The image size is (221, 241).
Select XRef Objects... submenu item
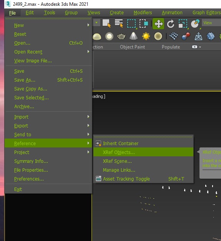pyautogui.click(x=143, y=152)
